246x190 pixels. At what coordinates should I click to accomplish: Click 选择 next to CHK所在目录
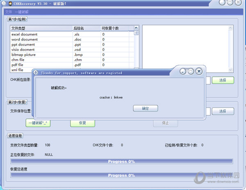223,80
